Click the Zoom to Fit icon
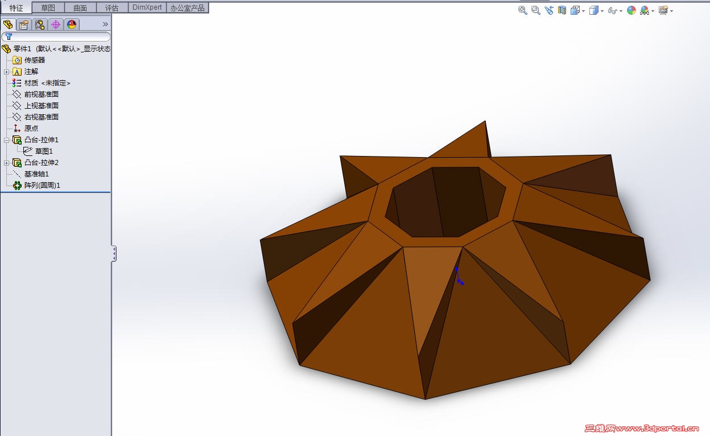Viewport: 710px width, 436px height. 522,10
